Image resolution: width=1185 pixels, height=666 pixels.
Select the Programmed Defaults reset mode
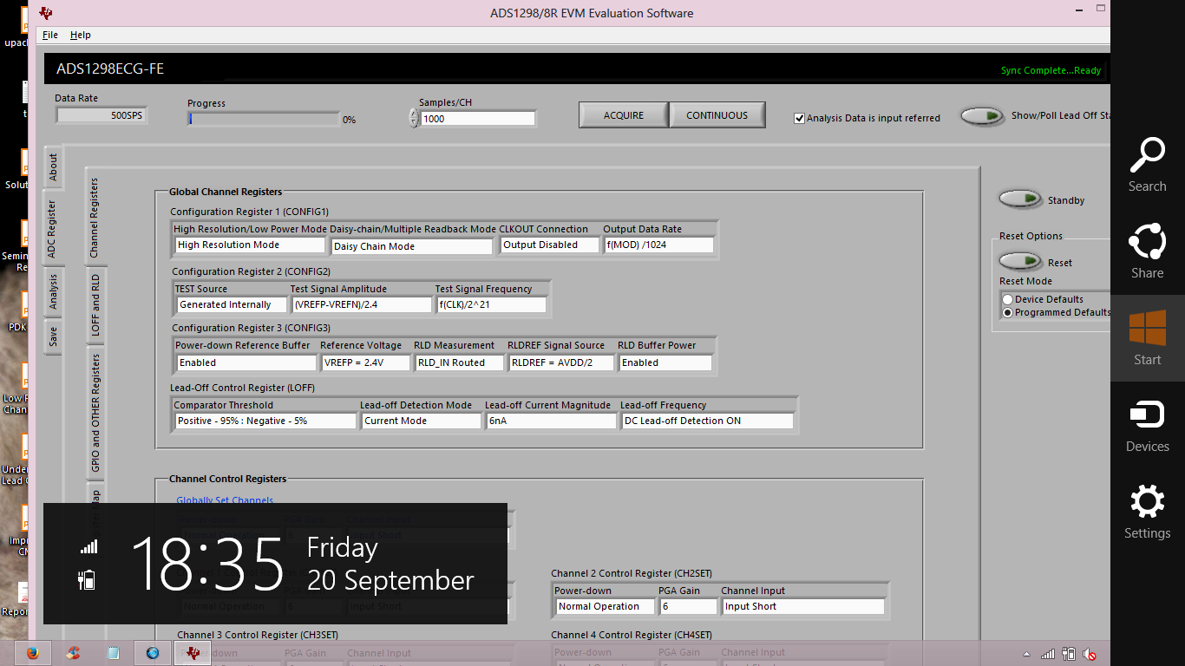click(1007, 312)
